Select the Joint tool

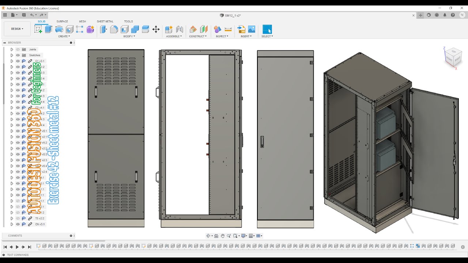point(180,29)
